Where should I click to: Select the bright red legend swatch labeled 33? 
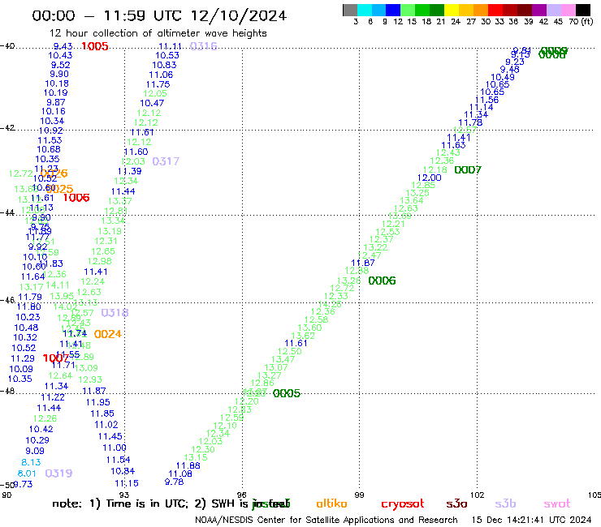click(x=495, y=10)
